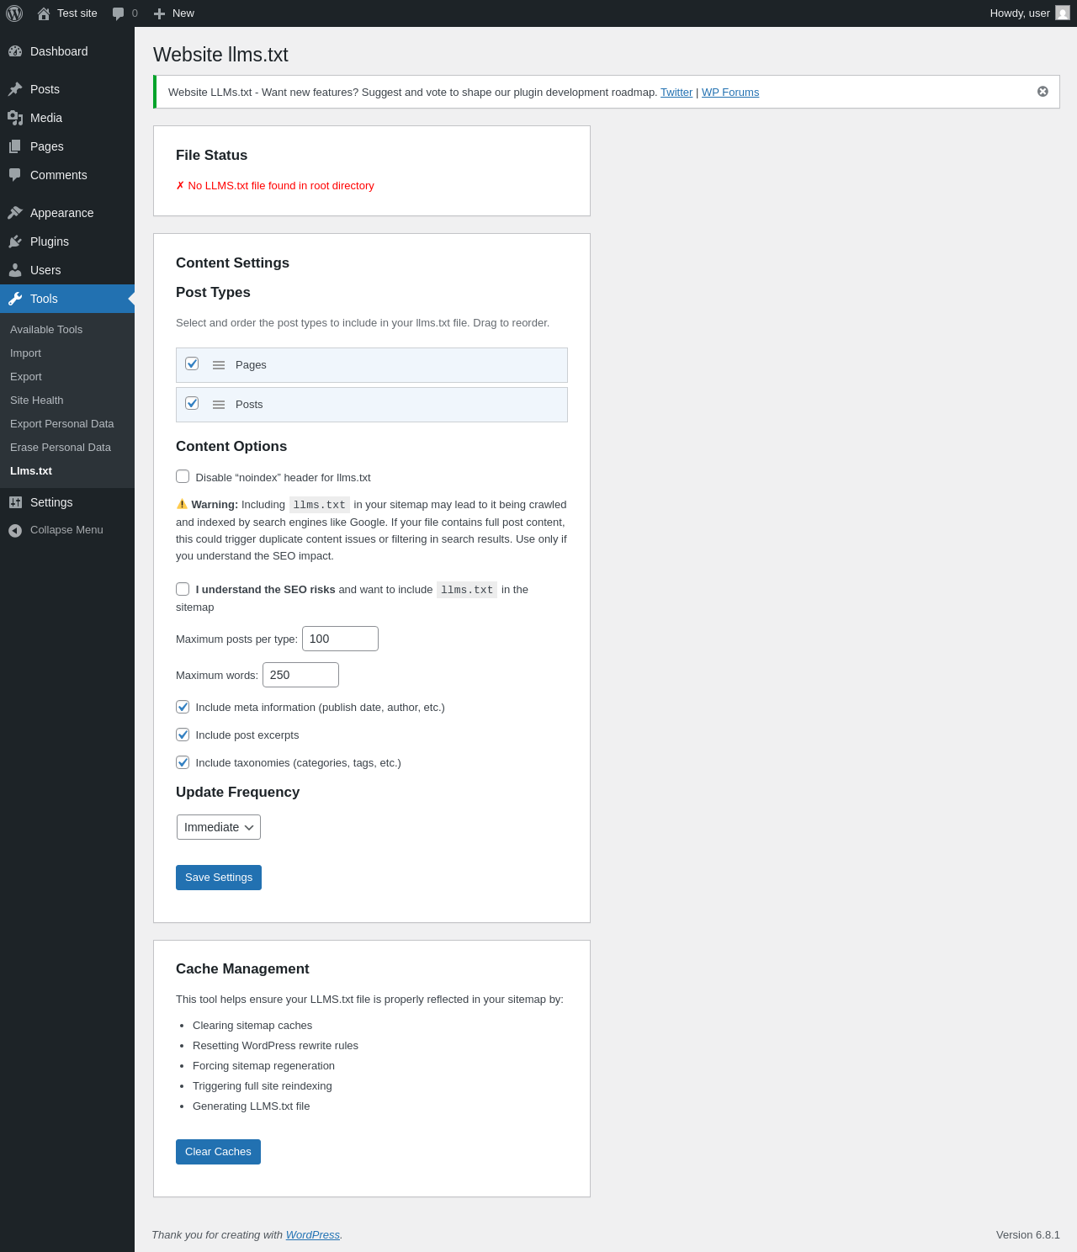Open the Appearance menu item
1077x1252 pixels.
[x=67, y=213]
